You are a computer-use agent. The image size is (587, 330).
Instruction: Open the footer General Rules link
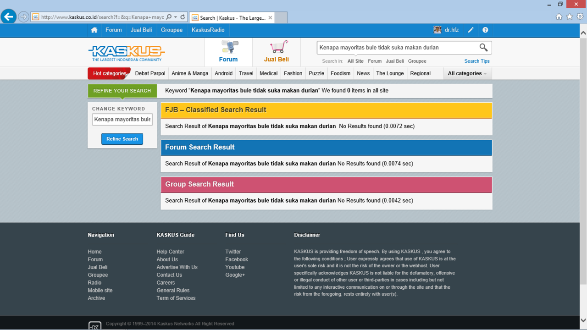(173, 291)
